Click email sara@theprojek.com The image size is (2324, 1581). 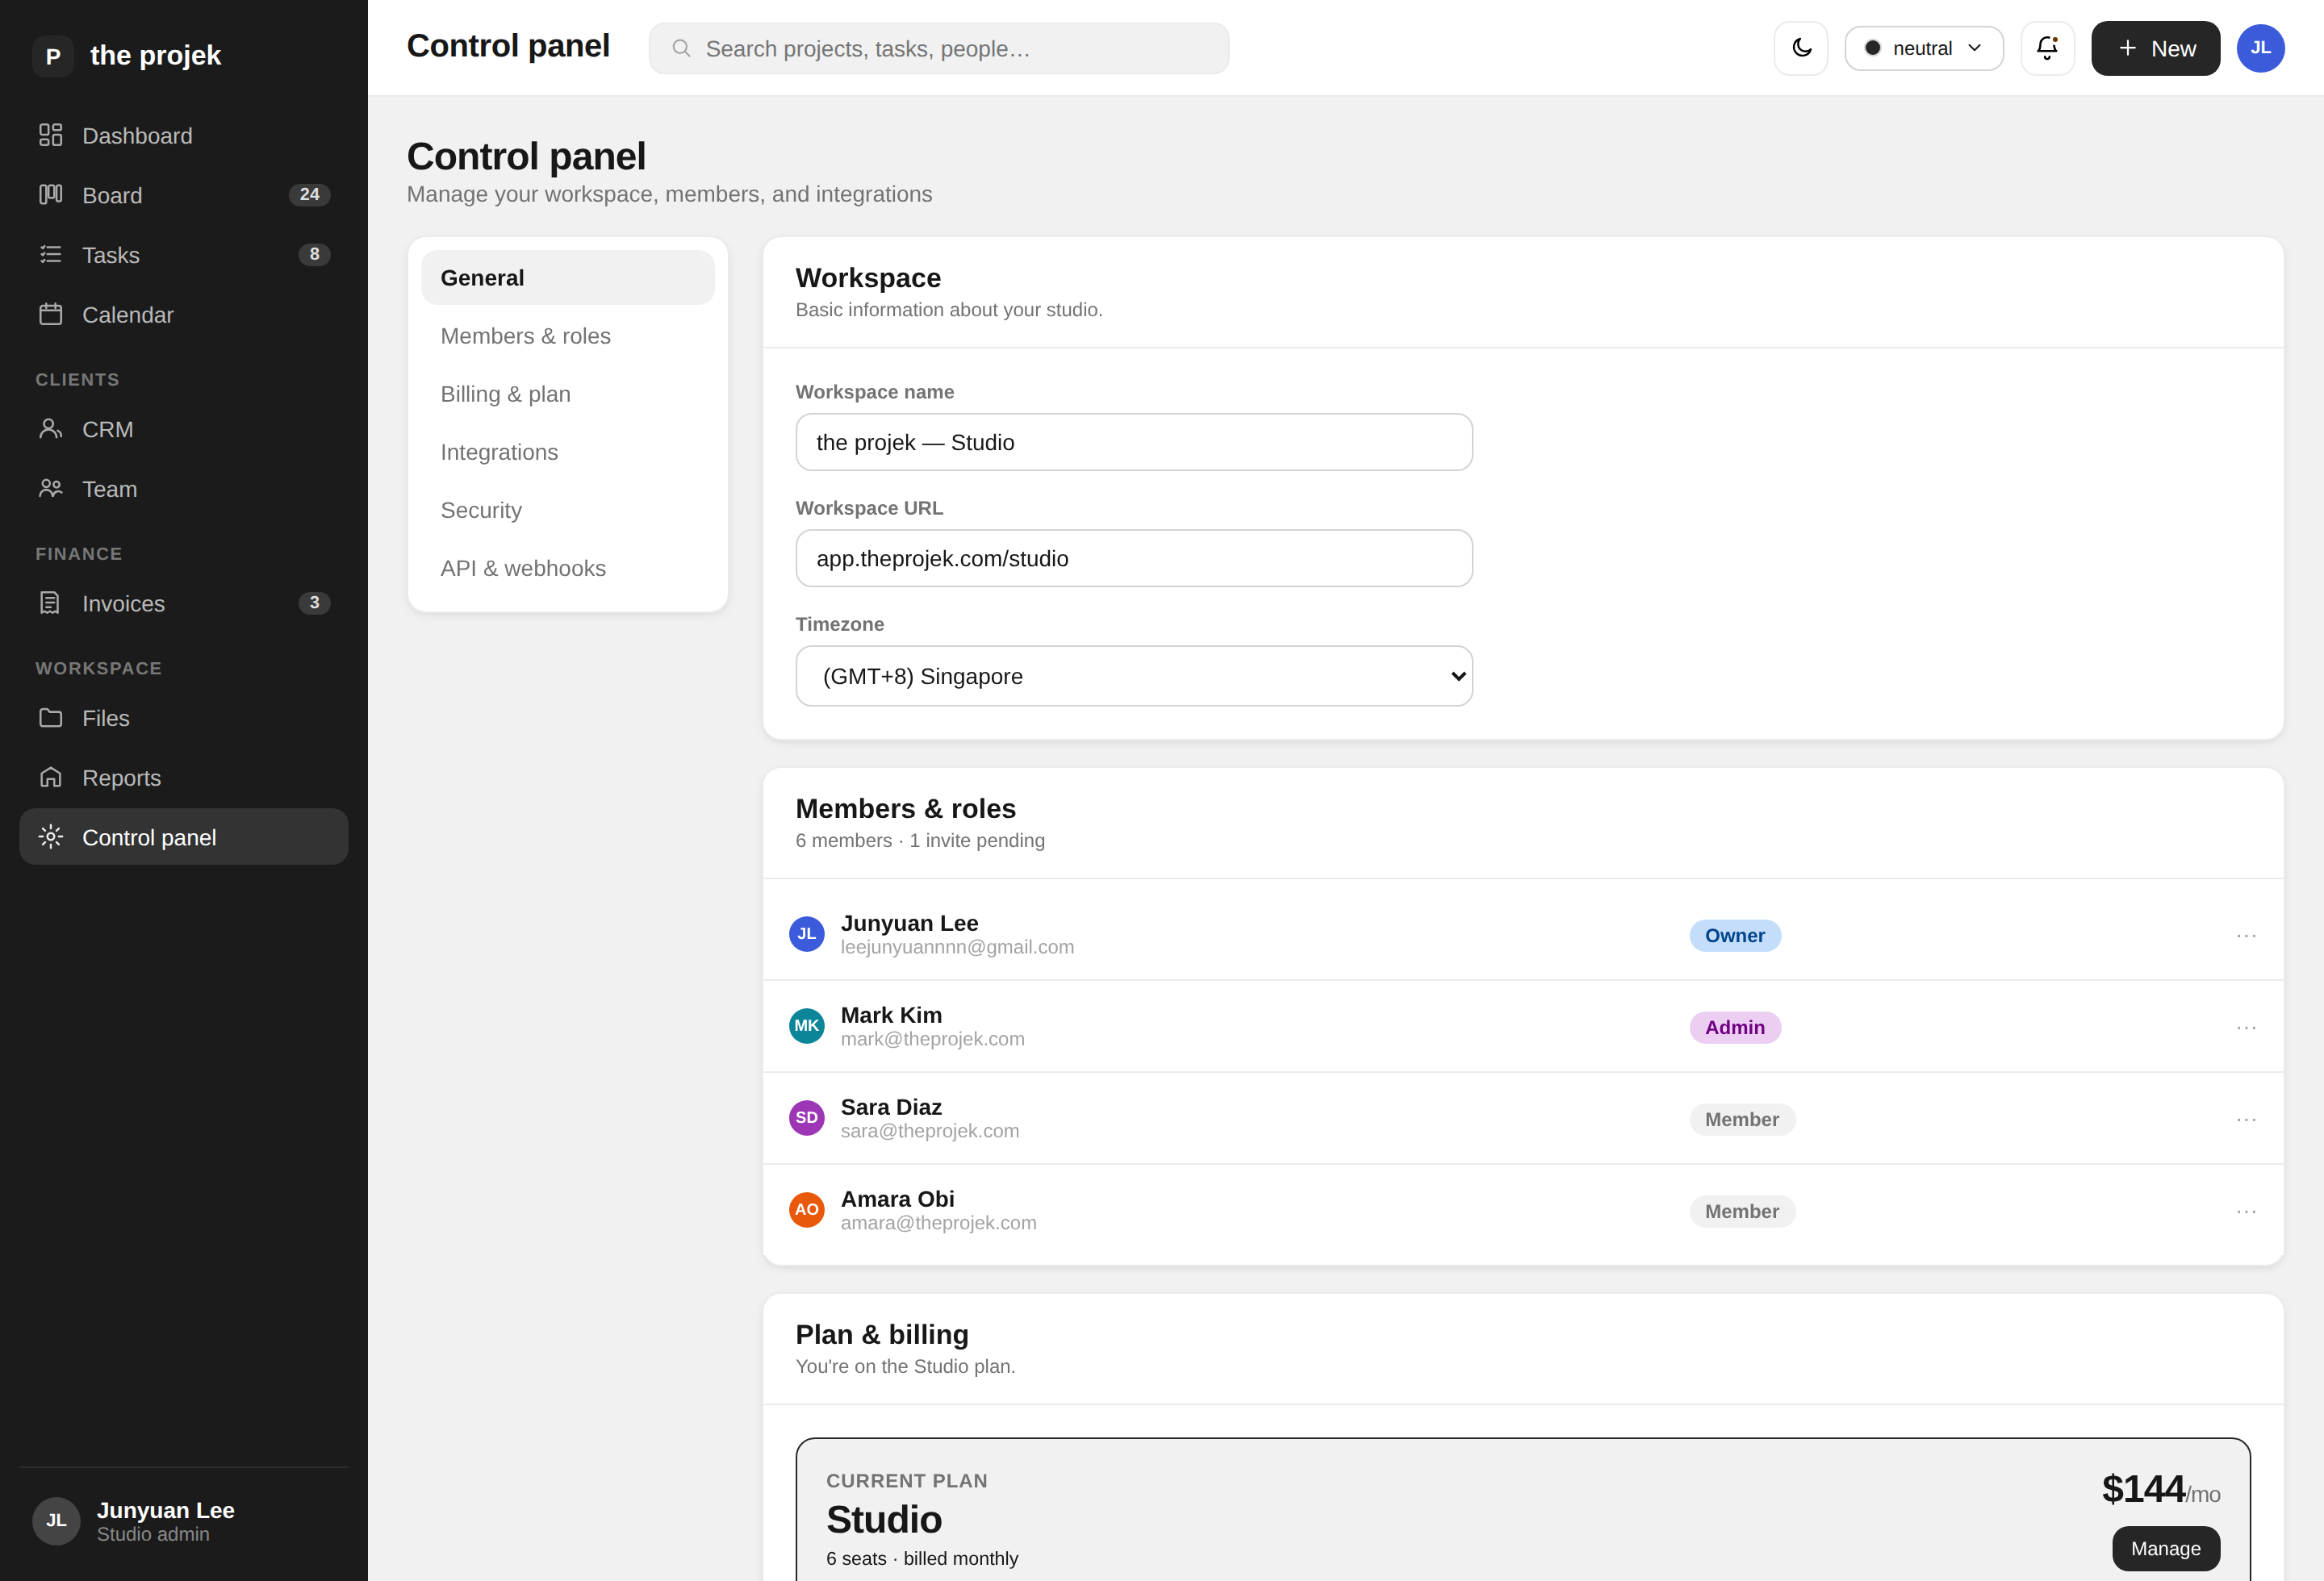point(929,1130)
